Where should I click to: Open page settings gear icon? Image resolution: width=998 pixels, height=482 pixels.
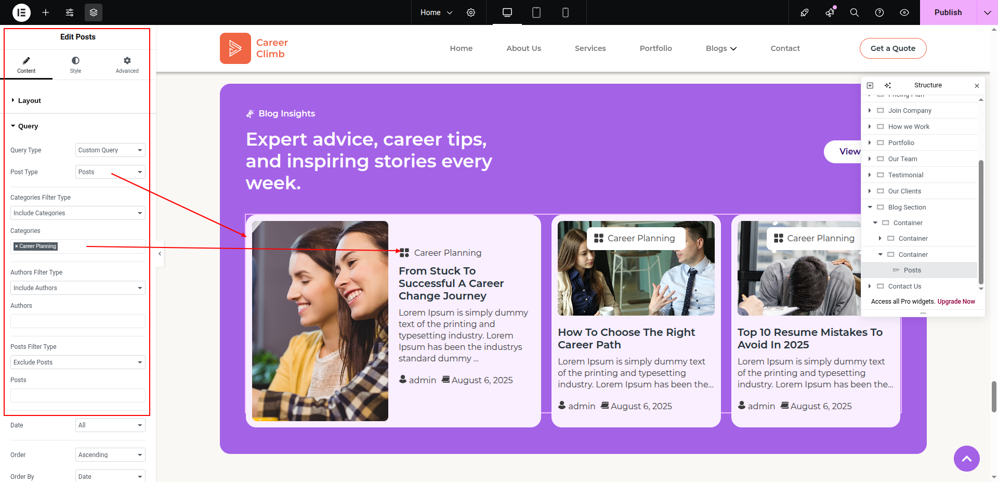(x=471, y=12)
